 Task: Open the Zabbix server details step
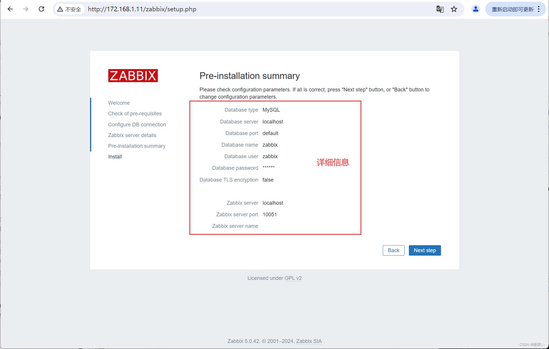pyautogui.click(x=132, y=135)
